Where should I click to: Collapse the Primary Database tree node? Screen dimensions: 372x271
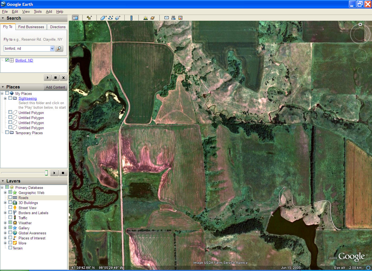[2, 187]
